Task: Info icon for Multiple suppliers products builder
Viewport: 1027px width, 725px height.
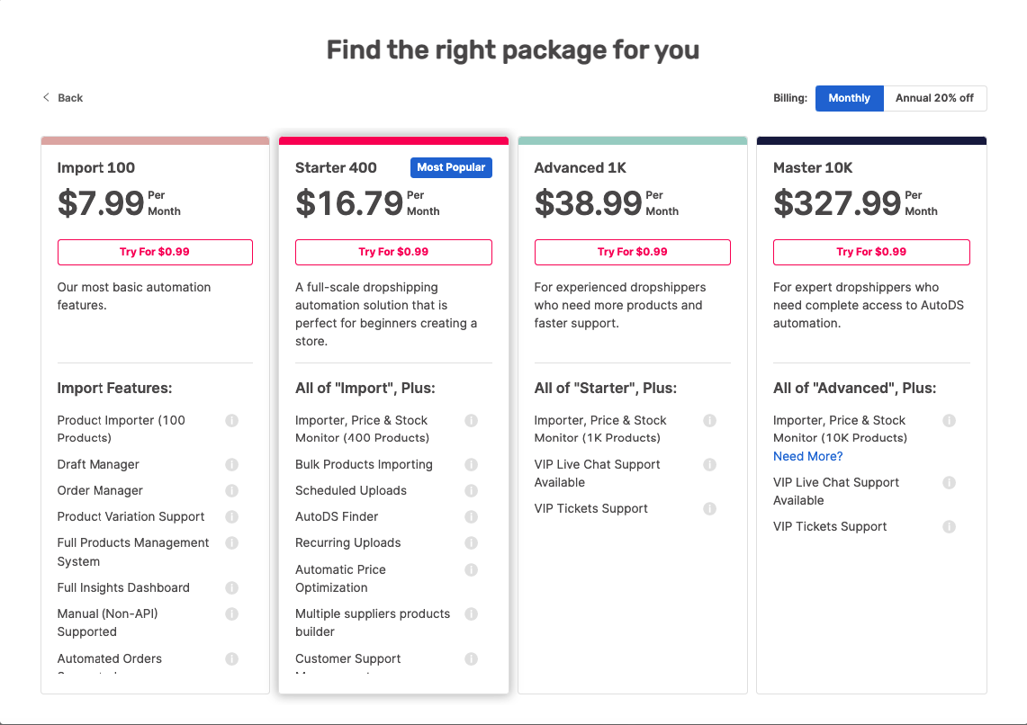Action: (472, 613)
